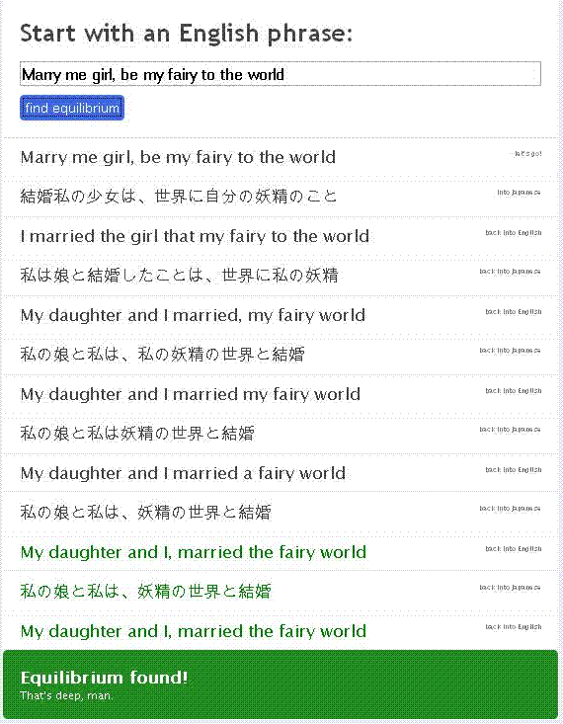Click "I married the girl that my fairy to the world"

(x=195, y=236)
